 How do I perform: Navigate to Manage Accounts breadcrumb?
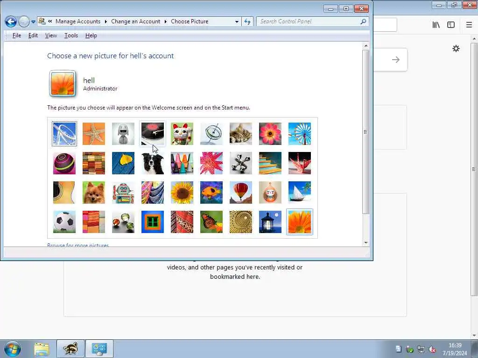pyautogui.click(x=78, y=21)
